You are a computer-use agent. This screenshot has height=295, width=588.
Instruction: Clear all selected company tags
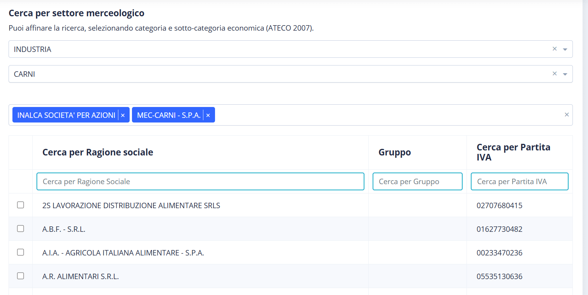[x=567, y=115]
